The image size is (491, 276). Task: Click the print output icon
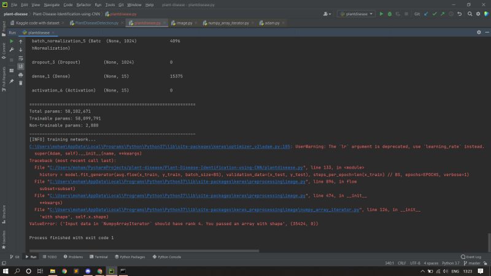point(21,75)
